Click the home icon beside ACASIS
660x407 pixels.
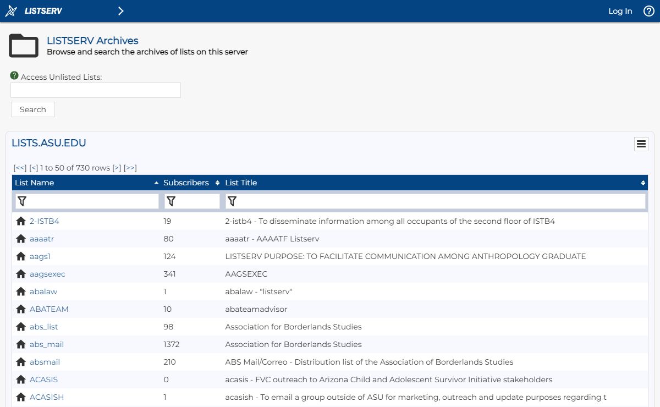pyautogui.click(x=21, y=380)
